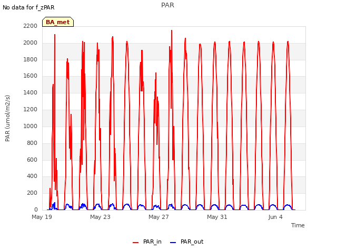Click the 1800 y-axis tick label

(x=31, y=59)
